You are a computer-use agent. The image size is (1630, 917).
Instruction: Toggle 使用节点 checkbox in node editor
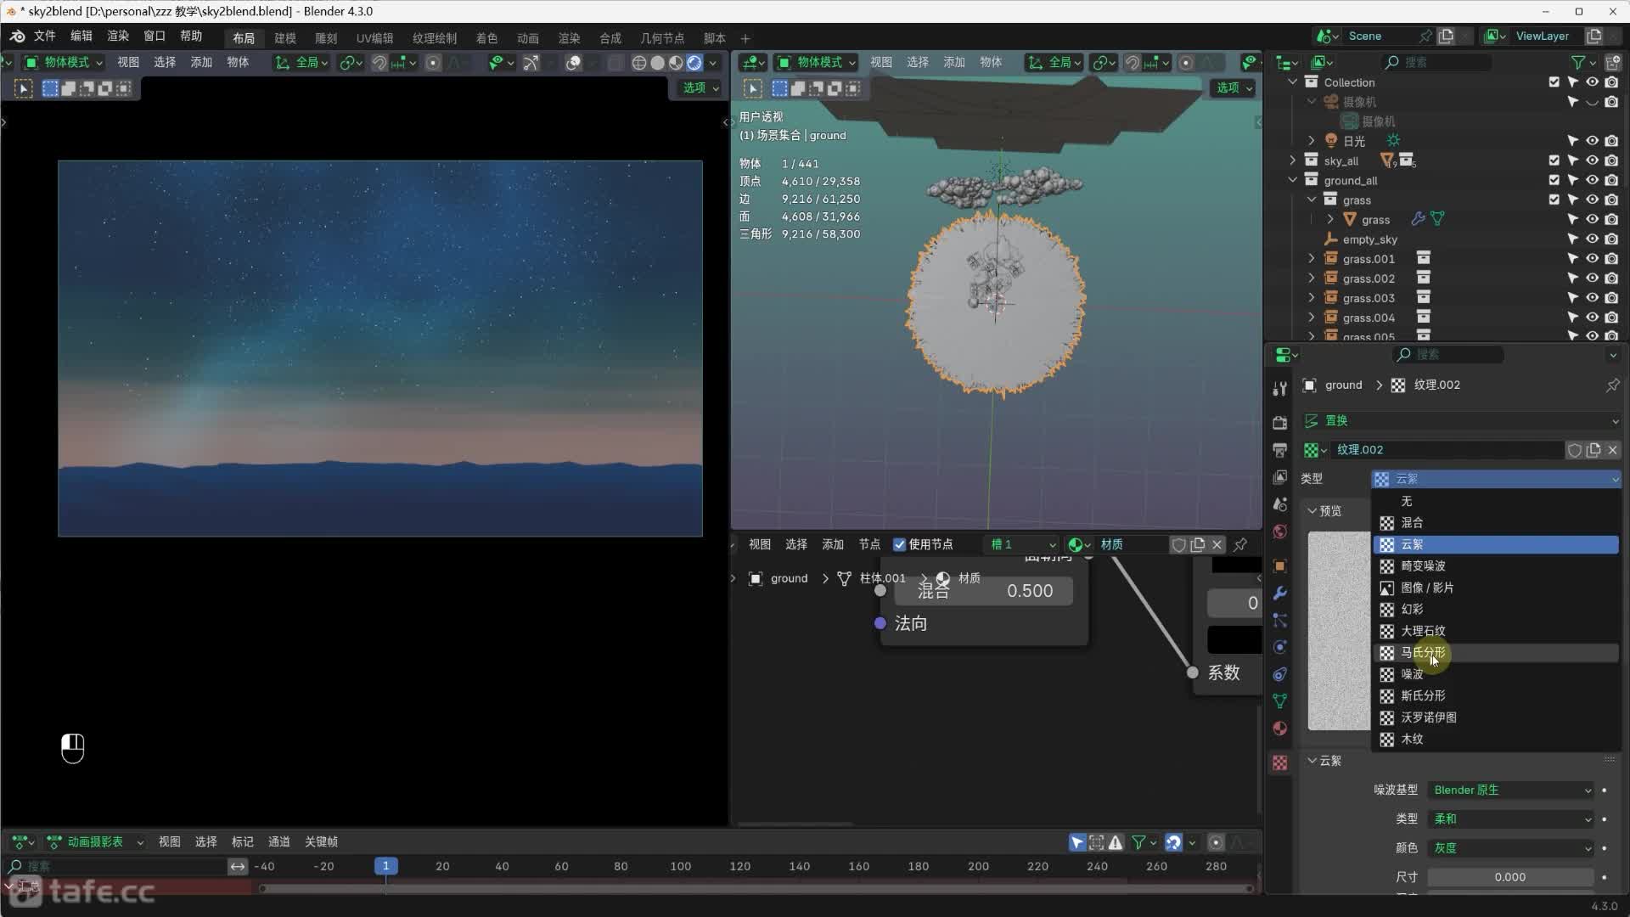click(x=900, y=544)
